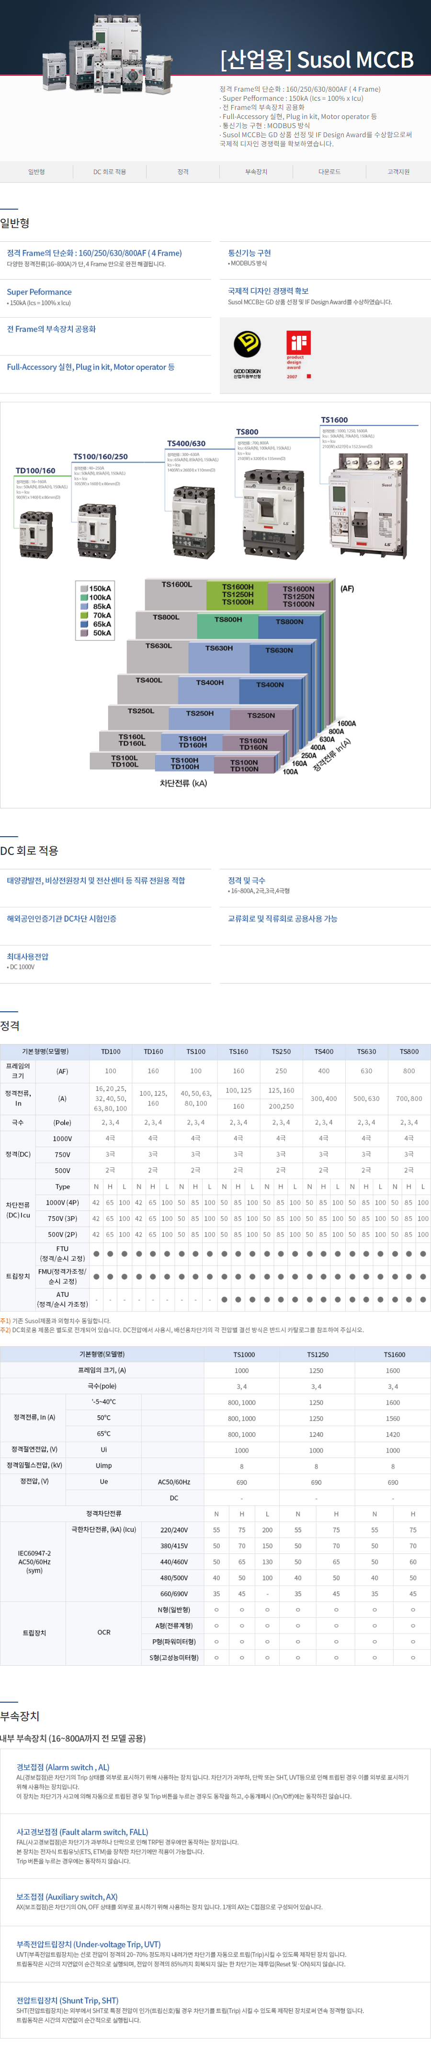Click the TS800 column header in the ratings table
Viewport: 431px width, 2051px height.
(409, 1052)
